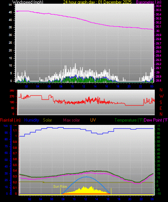Click the '18' hour label under wind chart
Viewport: 168px width, 202px height.
[118, 86]
